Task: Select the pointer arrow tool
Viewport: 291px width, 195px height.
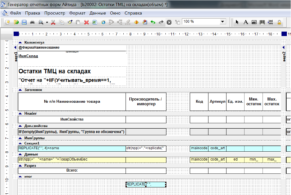Action: pyautogui.click(x=237, y=22)
